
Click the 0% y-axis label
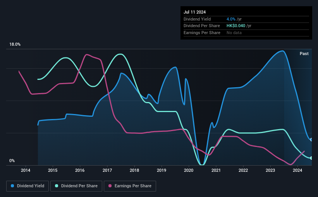pyautogui.click(x=12, y=161)
